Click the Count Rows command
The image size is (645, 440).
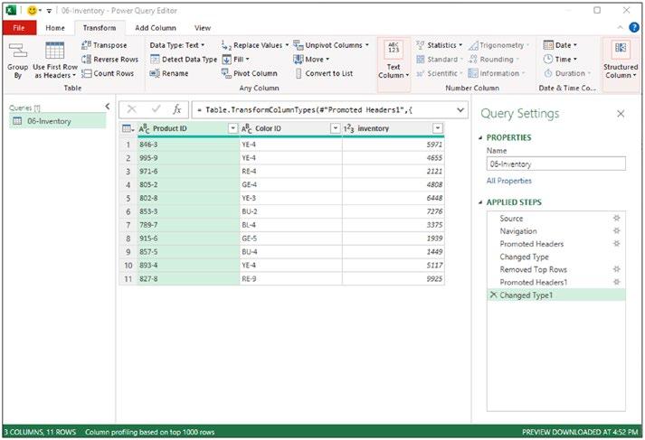112,73
